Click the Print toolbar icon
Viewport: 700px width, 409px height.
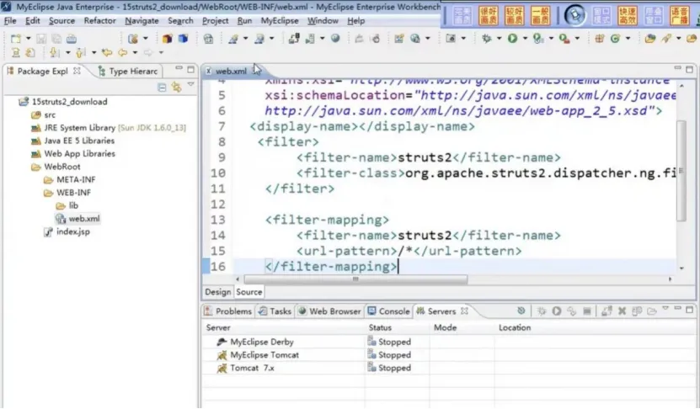[x=72, y=39]
